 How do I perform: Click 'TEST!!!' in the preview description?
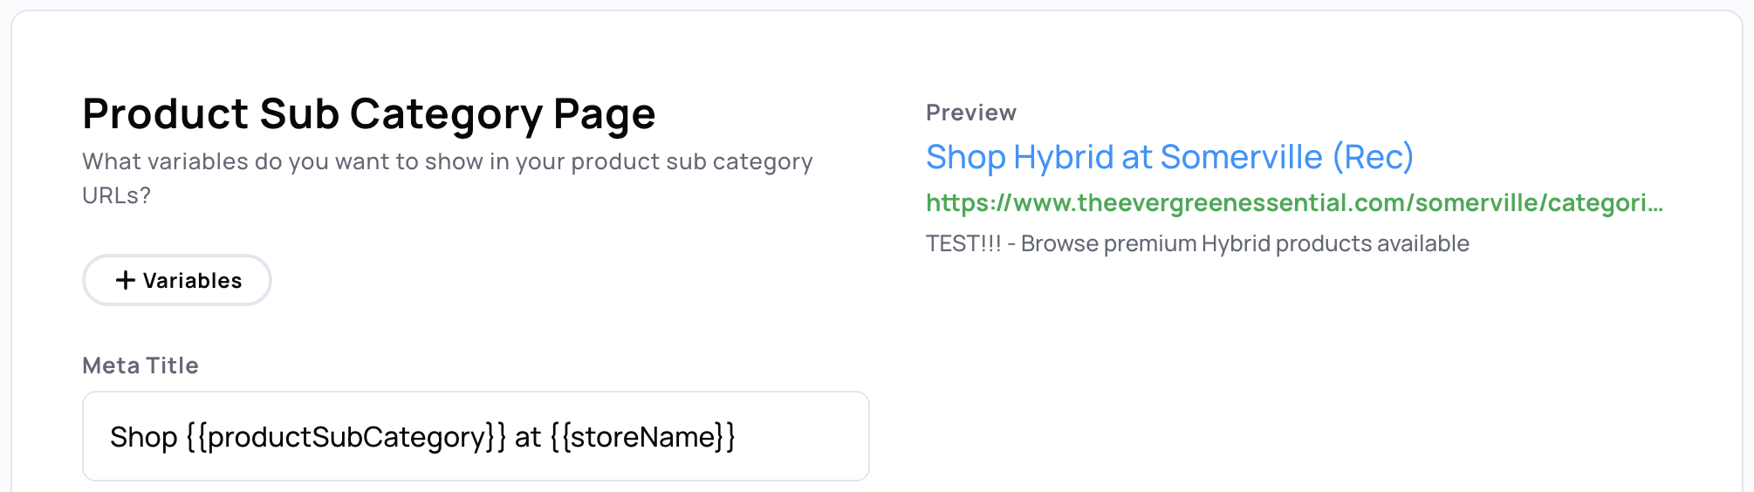[963, 243]
